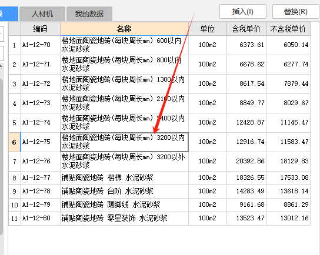Click the 含税单价 column header
The height and width of the screenshot is (255, 320).
246,29
